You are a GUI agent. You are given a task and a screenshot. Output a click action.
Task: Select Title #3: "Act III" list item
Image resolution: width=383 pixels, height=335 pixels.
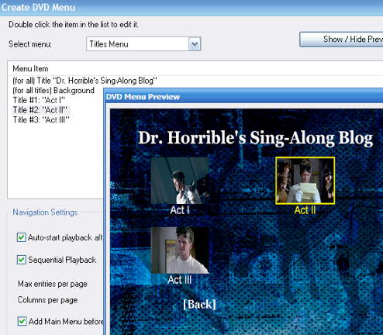tap(41, 120)
